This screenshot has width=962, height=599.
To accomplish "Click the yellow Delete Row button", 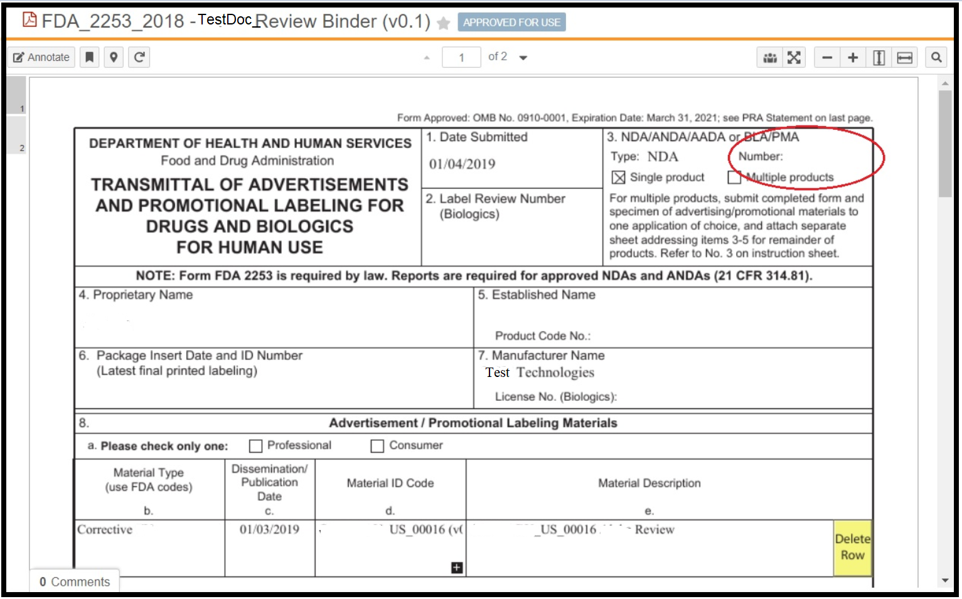I will coord(852,548).
